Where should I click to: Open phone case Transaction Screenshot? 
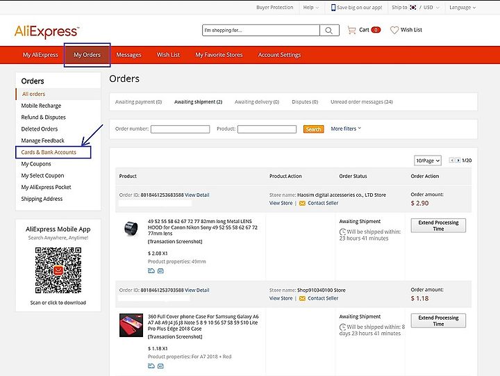(175, 337)
